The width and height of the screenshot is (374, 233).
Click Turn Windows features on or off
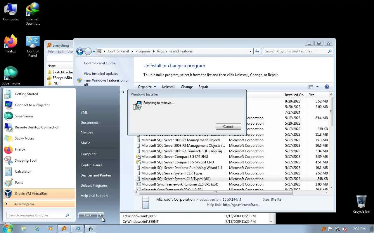106,82
